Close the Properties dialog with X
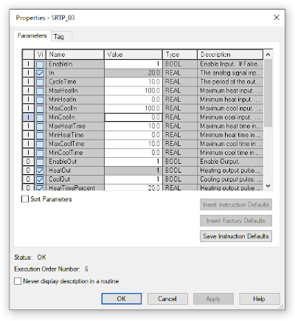295x321 pixels. [277, 18]
